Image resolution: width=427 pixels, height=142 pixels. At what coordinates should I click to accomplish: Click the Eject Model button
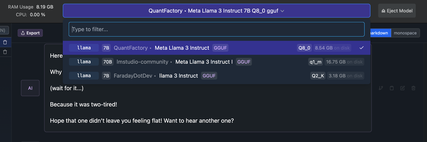pyautogui.click(x=397, y=11)
